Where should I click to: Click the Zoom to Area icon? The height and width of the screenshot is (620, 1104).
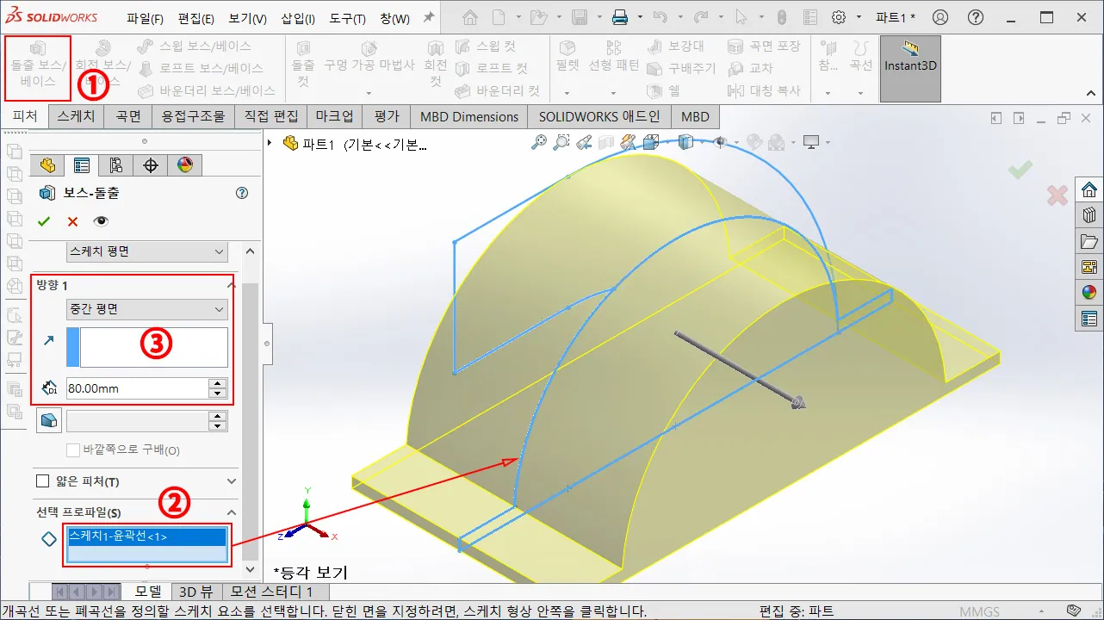(x=561, y=142)
